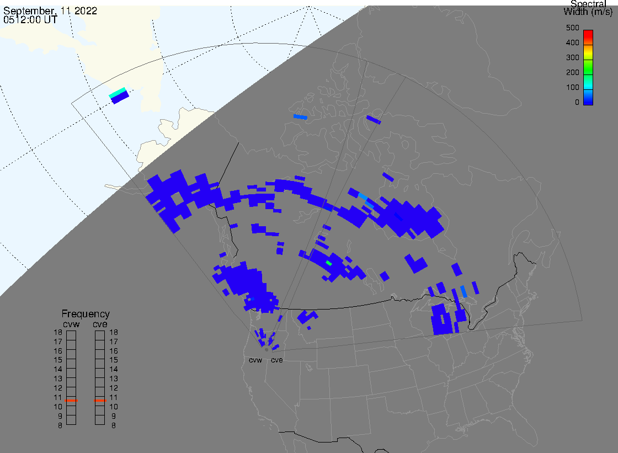The image size is (618, 453).
Task: Click the single green scatter cell in central cluster
Action: tap(329, 263)
